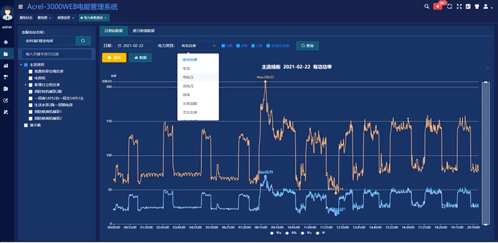Click the theme shirt icon
This screenshot has height=243, width=498.
pyautogui.click(x=476, y=6)
